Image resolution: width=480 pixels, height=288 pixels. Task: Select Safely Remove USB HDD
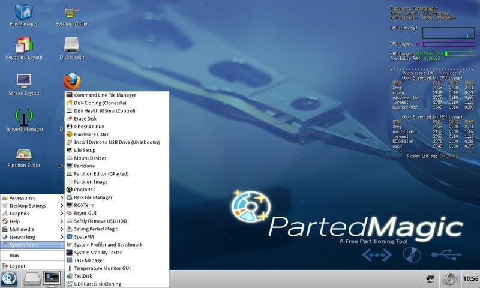click(117, 221)
